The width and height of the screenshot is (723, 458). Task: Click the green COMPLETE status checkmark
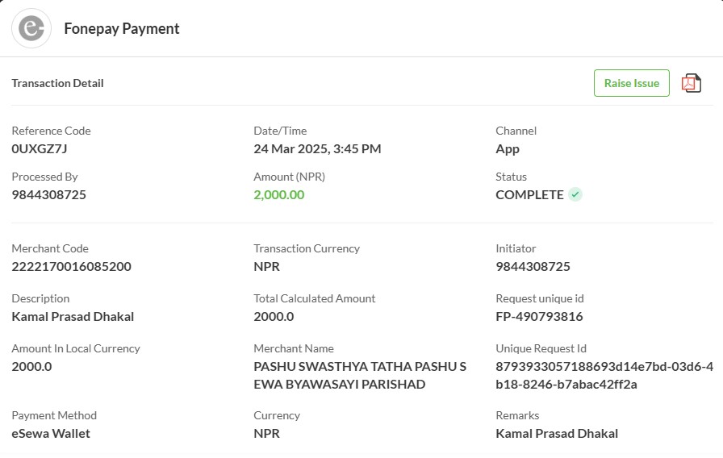(x=575, y=194)
